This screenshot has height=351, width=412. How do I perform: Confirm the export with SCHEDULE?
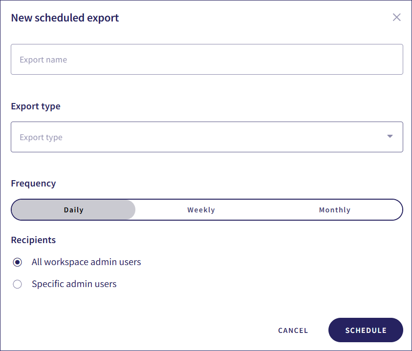366,330
